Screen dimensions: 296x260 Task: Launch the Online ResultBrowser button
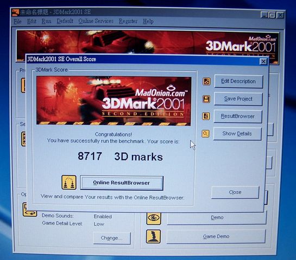pyautogui.click(x=122, y=183)
